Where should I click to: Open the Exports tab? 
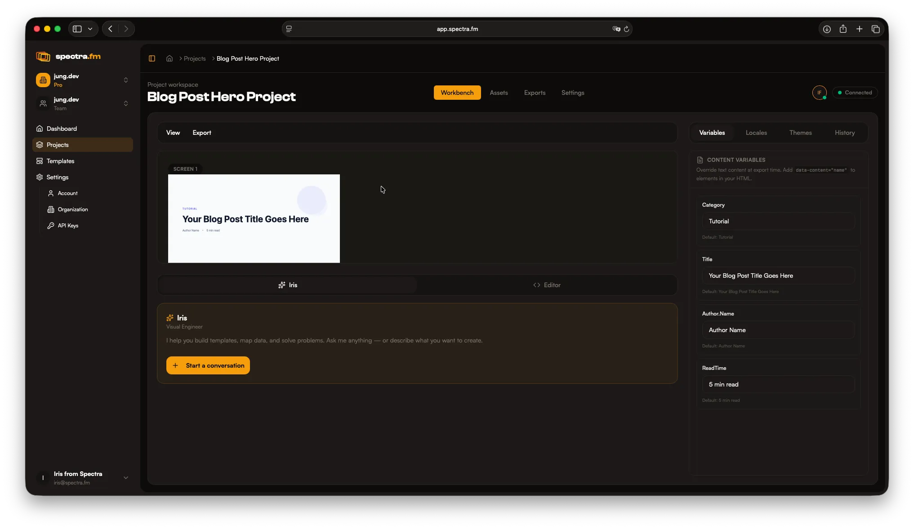pos(535,93)
